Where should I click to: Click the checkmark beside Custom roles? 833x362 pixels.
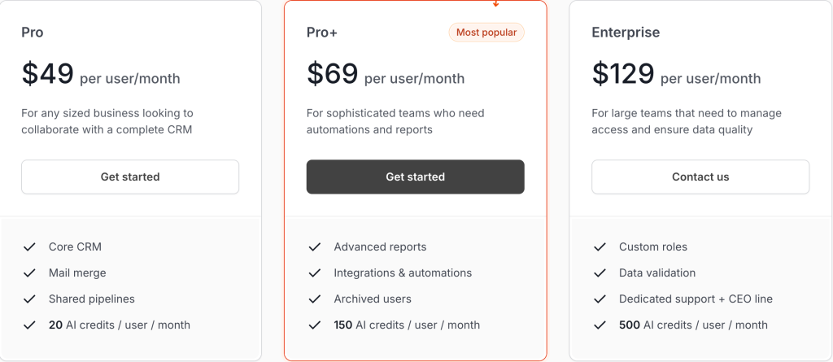point(600,247)
